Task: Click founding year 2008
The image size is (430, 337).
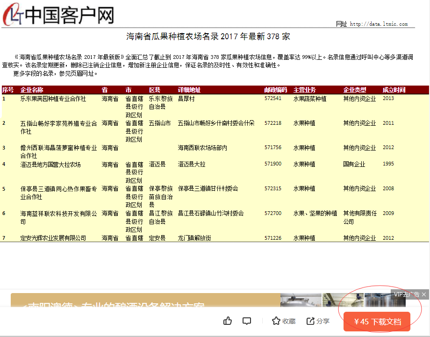Action: click(x=388, y=188)
